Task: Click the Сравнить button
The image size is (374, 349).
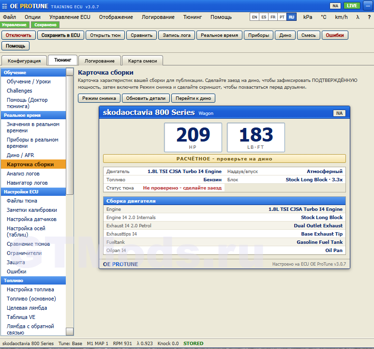Action: tap(141, 35)
